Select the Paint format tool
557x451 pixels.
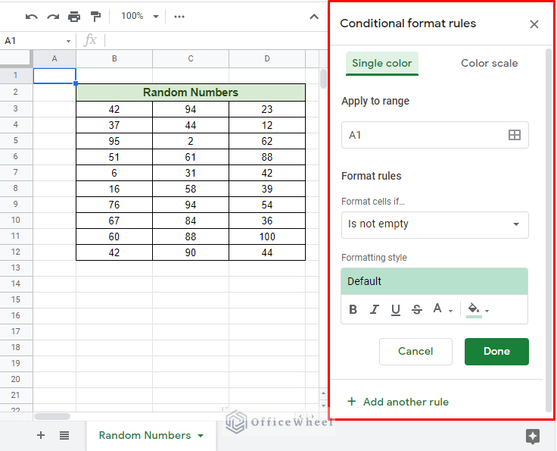point(95,16)
